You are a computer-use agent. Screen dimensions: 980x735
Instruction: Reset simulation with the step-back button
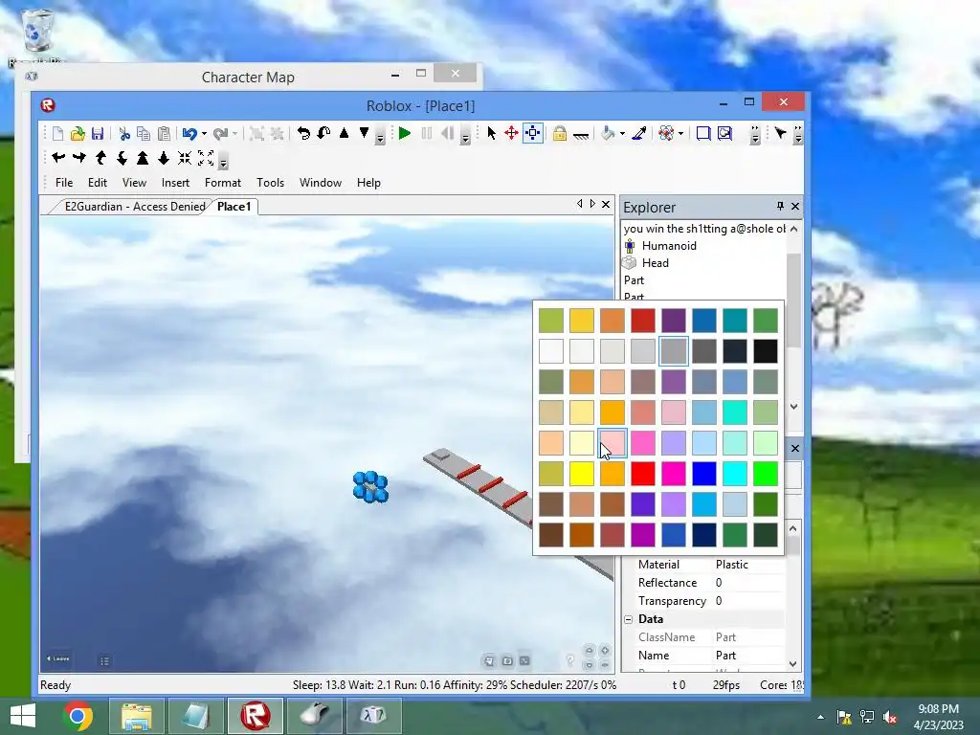pyautogui.click(x=447, y=133)
